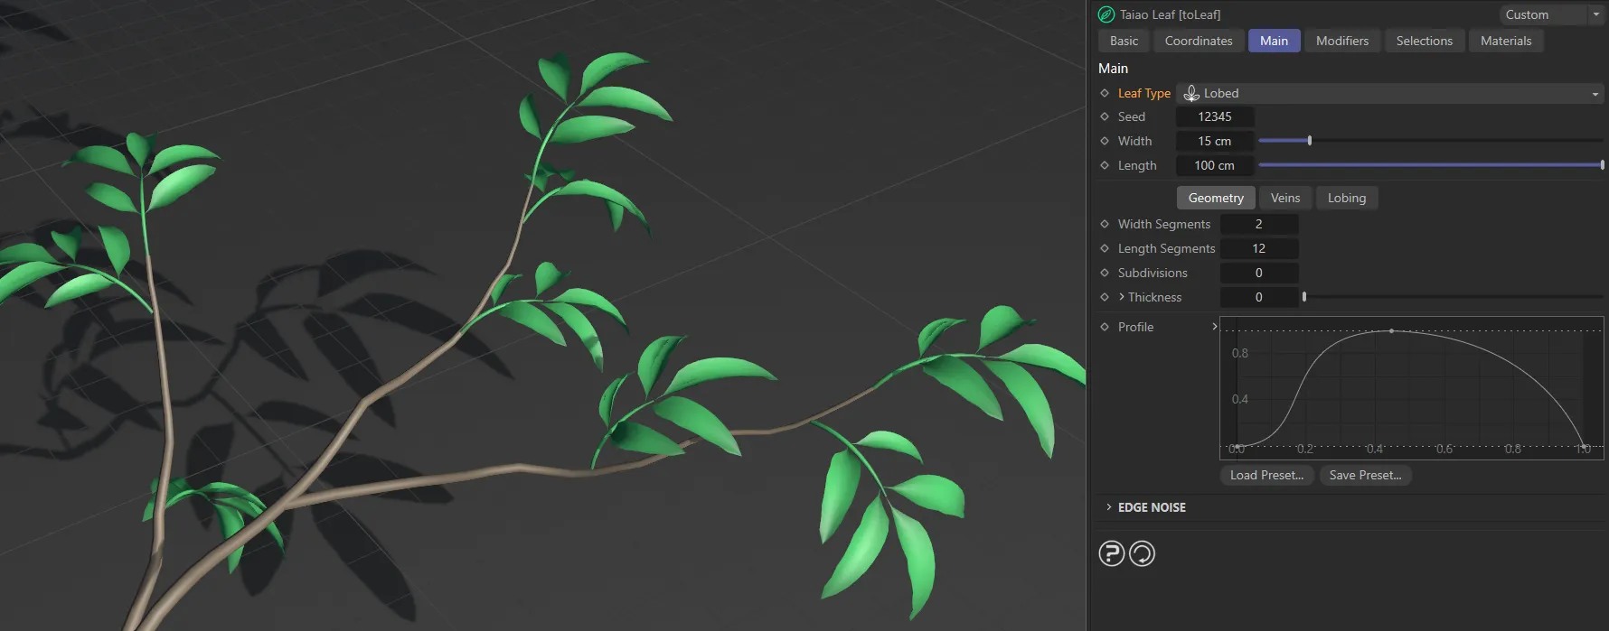Select the Main tab
Image resolution: width=1609 pixels, height=631 pixels.
click(x=1274, y=41)
